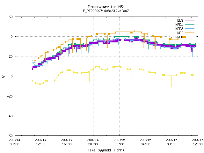Click the NPI legend label
204x153 pixels.
180,33
